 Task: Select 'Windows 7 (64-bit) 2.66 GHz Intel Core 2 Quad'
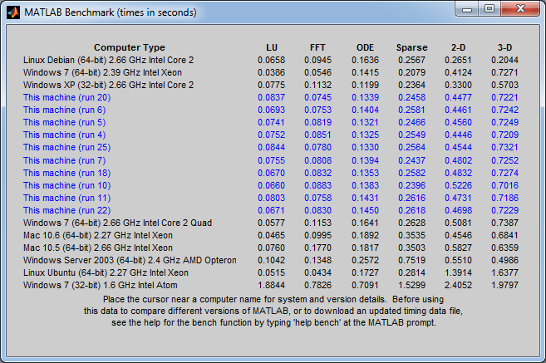click(117, 223)
